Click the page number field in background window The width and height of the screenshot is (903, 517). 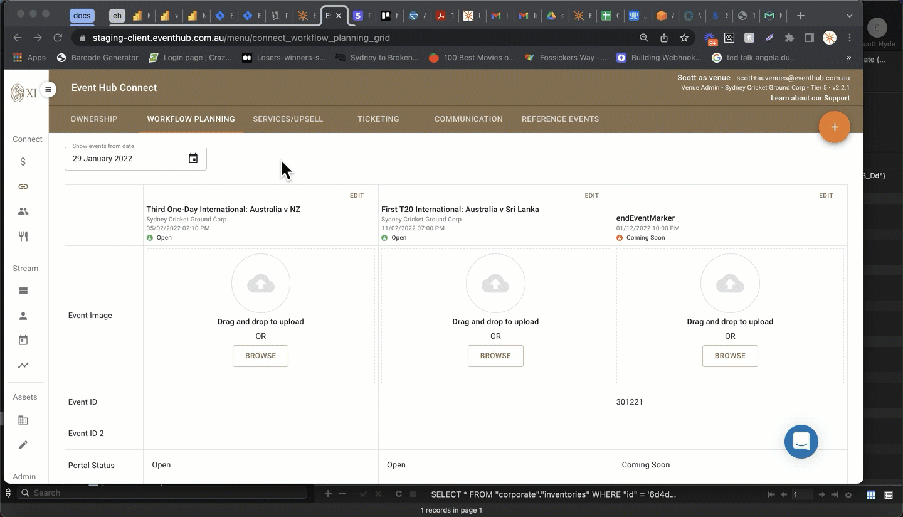802,495
